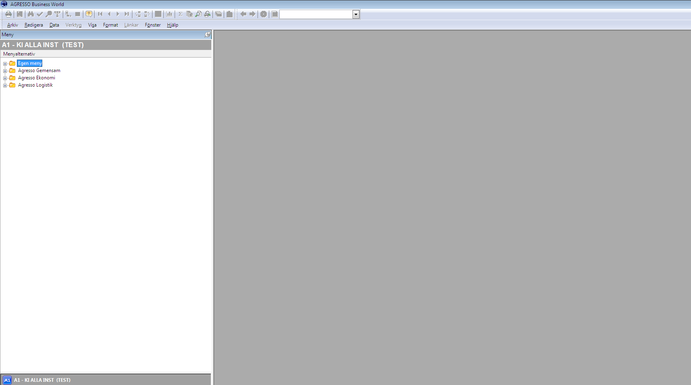Image resolution: width=691 pixels, height=385 pixels.
Task: Select the Agresso Ekonomi tree item
Action: point(37,78)
